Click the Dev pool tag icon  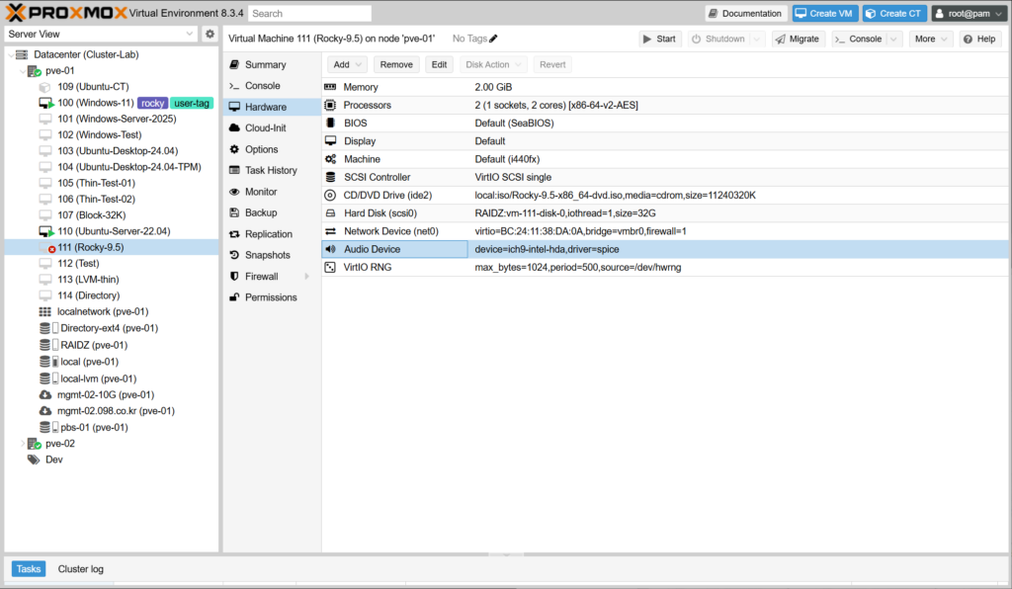pos(34,460)
